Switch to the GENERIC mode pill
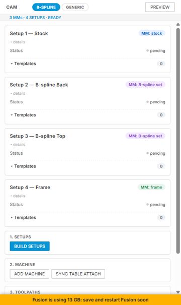 point(75,7)
